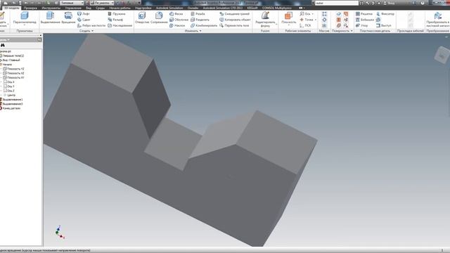Switch to the 3D-модель ribbon tab
The height and width of the screenshot is (253, 450).
pyautogui.click(x=11, y=8)
